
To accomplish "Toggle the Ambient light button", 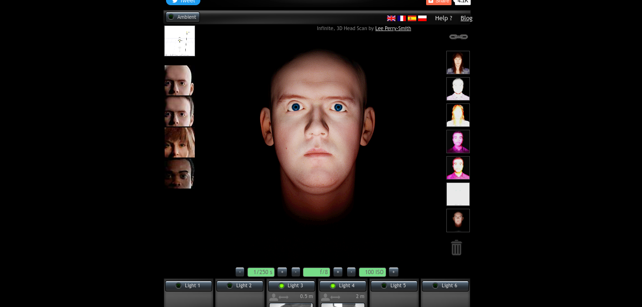I will (x=182, y=17).
